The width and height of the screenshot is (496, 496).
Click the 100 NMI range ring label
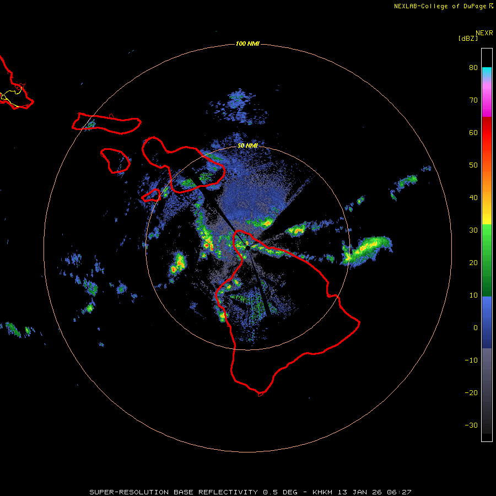247,44
